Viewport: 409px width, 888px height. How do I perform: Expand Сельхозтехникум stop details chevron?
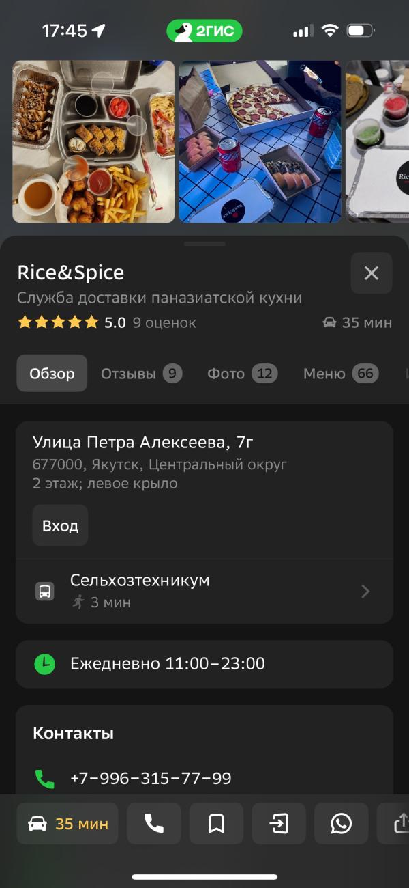(365, 591)
